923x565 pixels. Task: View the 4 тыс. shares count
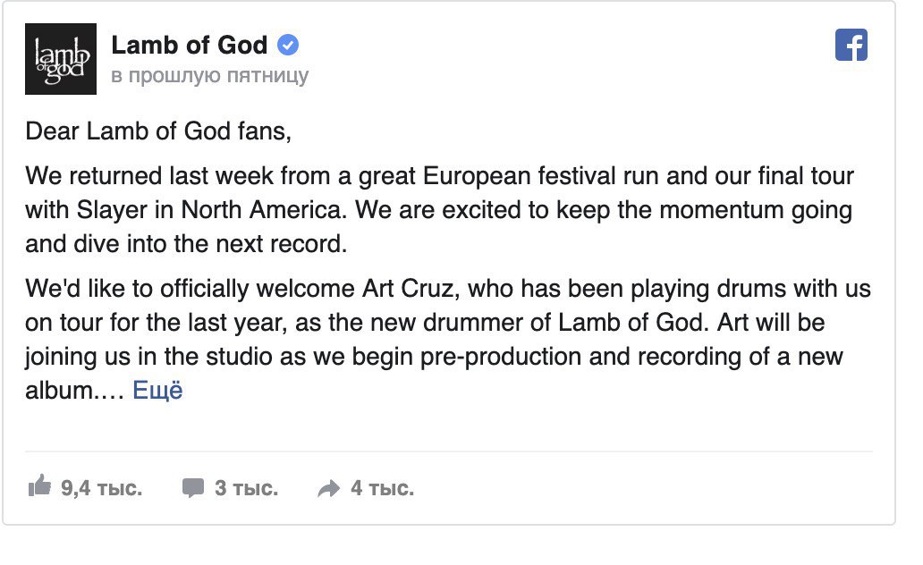click(382, 488)
